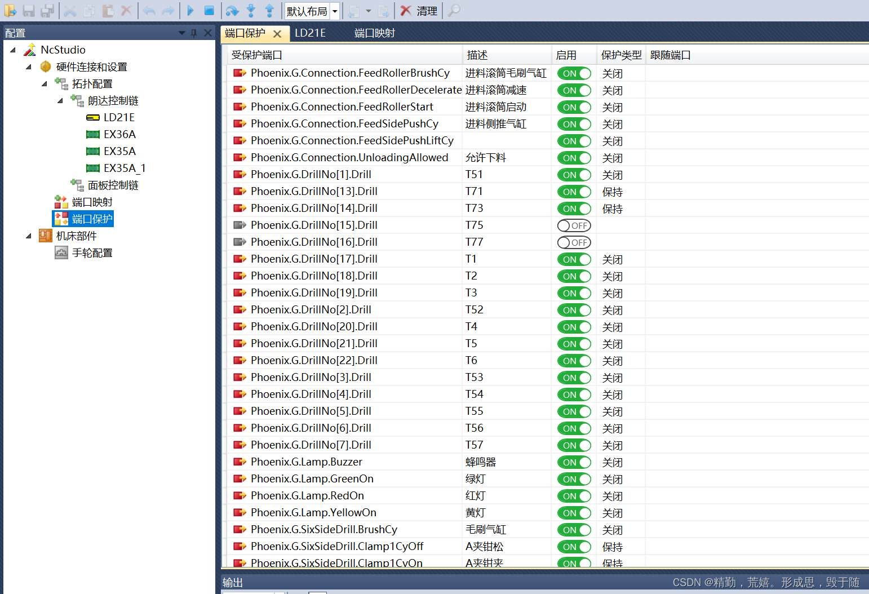Click the save all icon

click(x=47, y=10)
